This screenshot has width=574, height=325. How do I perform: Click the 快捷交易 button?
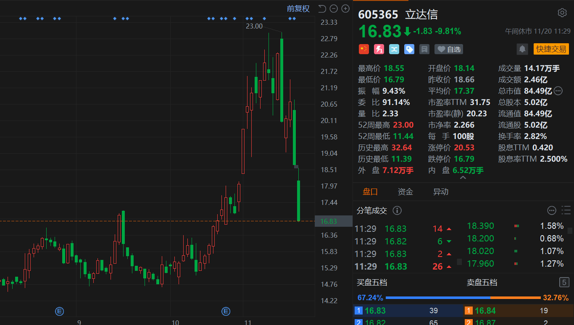[551, 49]
